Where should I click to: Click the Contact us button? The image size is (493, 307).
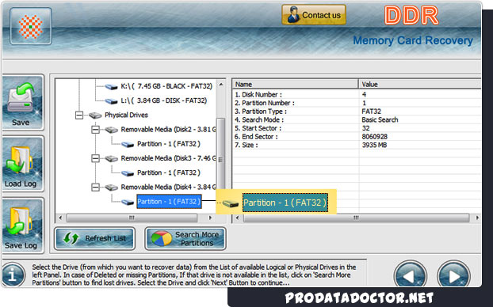(314, 15)
